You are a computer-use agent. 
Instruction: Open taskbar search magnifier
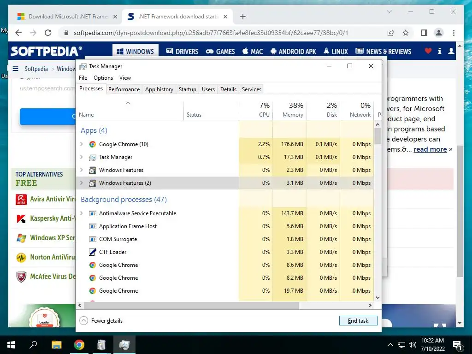click(33, 344)
